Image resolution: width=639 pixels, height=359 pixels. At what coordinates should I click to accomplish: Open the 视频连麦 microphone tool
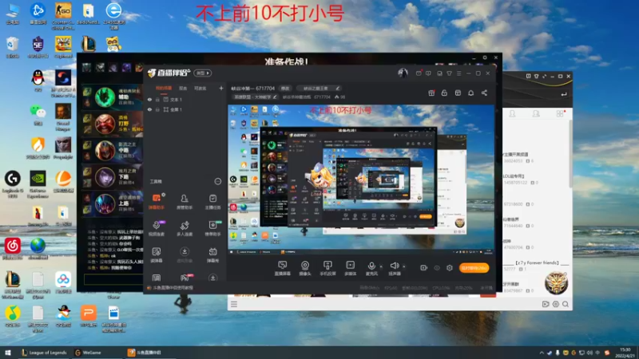(x=157, y=228)
